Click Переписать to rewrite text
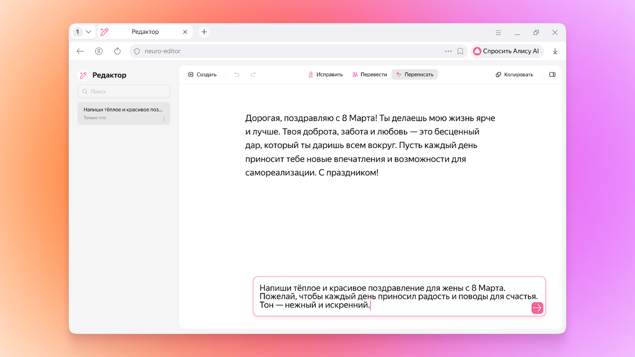Screen dimensions: 635x357 point(415,75)
